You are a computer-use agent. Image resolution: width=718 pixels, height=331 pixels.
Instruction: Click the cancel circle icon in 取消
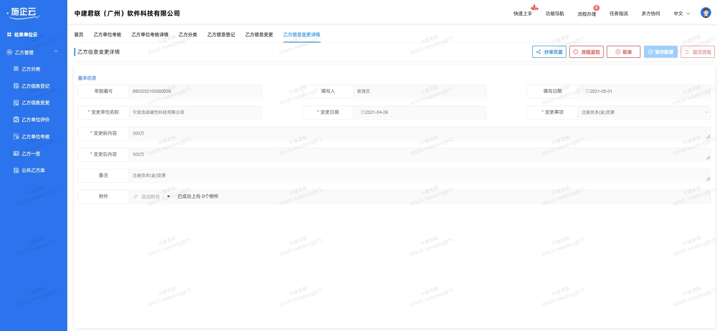[x=618, y=52]
